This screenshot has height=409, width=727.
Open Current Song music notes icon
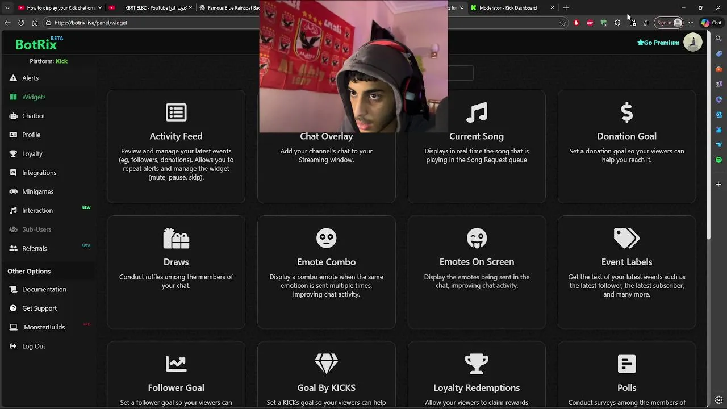(477, 112)
